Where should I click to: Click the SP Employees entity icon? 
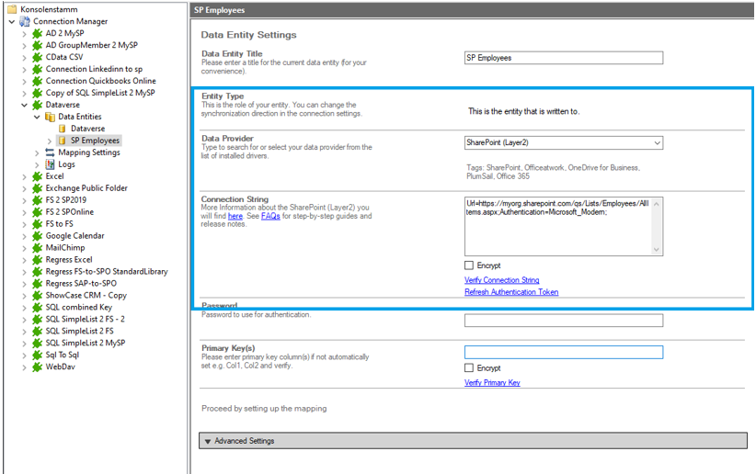point(63,141)
